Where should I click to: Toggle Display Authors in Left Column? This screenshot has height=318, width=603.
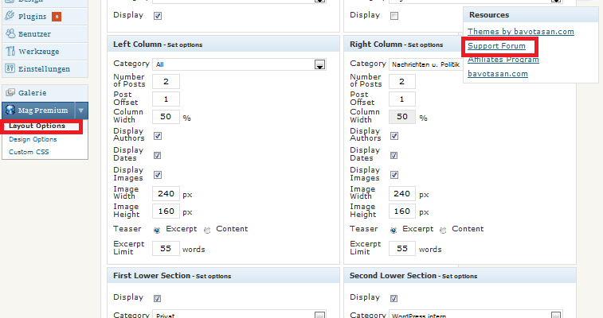pyautogui.click(x=157, y=136)
